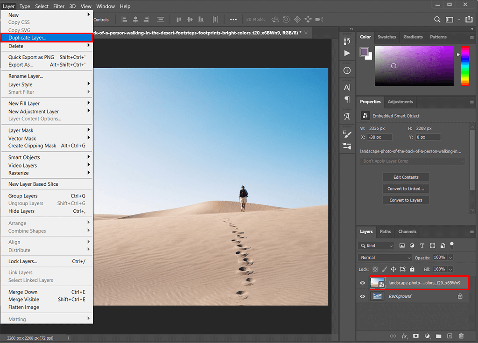This screenshot has height=343, width=478.
Task: Toggle lock image pixels brush
Action: 385,269
